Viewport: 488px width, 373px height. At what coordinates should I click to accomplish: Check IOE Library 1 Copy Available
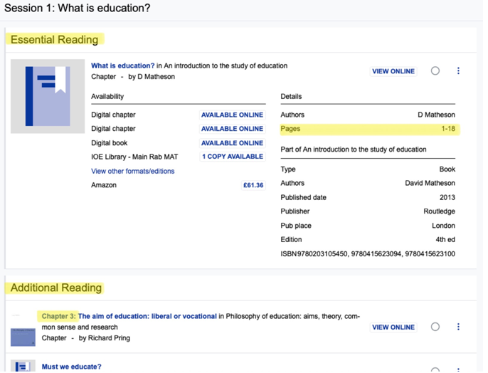click(x=232, y=157)
